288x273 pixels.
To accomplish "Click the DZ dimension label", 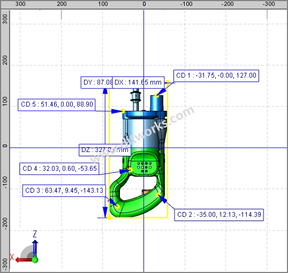I will 105,150.
